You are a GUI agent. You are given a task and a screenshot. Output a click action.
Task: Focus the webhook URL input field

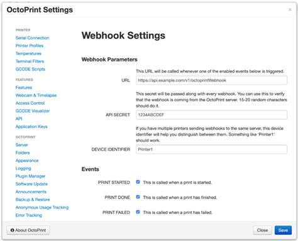pos(211,80)
